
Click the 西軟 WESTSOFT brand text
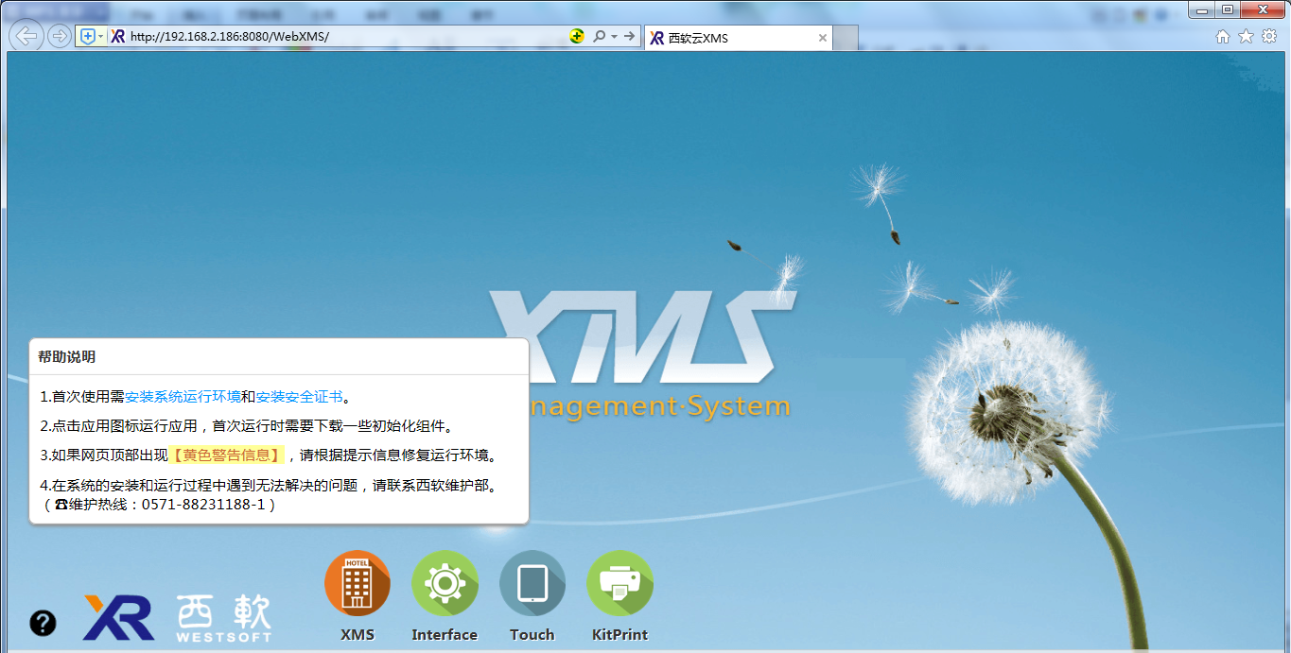pos(224,619)
